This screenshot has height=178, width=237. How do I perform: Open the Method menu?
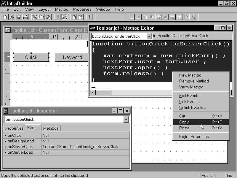(x=62, y=9)
